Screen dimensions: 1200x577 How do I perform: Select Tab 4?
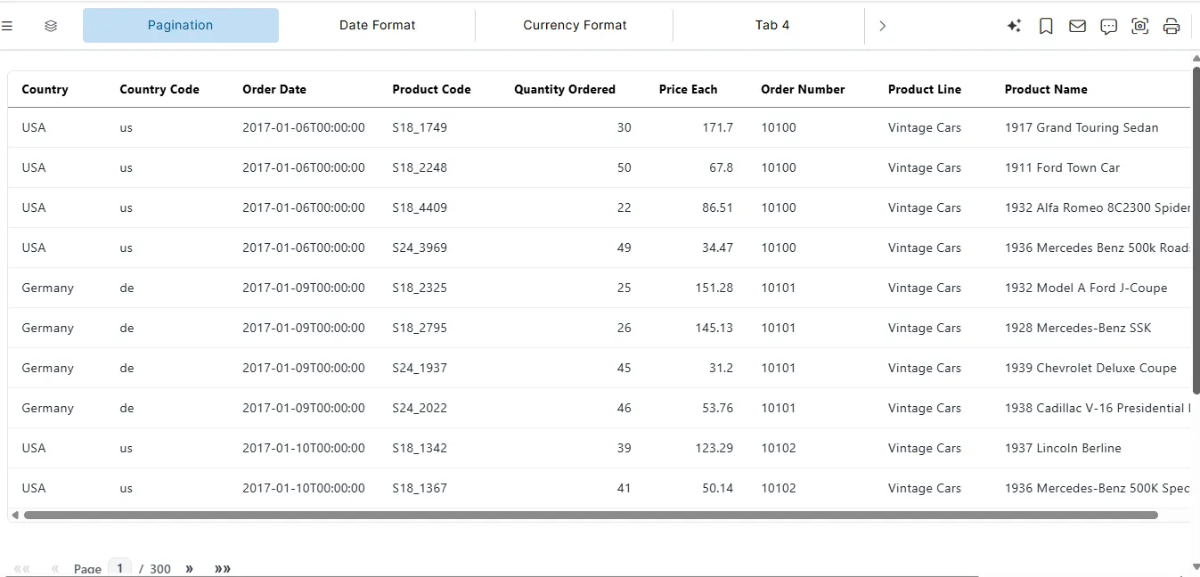pyautogui.click(x=771, y=25)
